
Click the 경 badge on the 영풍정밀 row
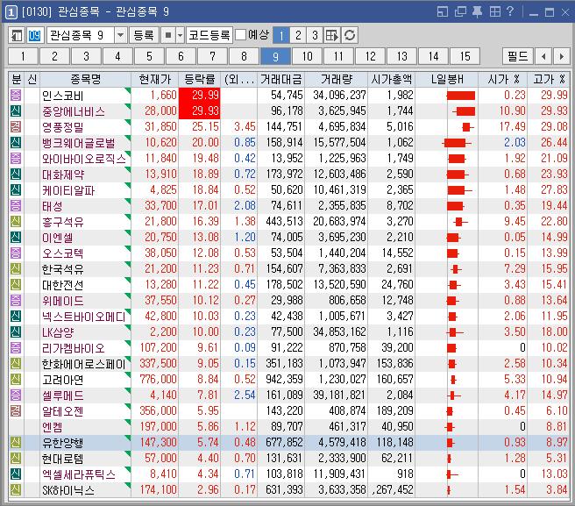[x=16, y=126]
